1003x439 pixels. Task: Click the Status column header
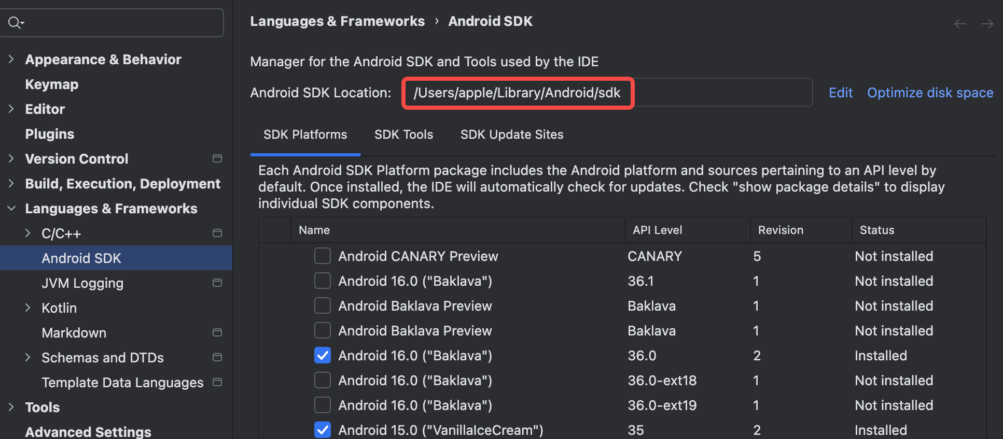(x=877, y=230)
